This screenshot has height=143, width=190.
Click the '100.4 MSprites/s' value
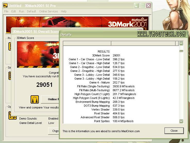point(123,121)
